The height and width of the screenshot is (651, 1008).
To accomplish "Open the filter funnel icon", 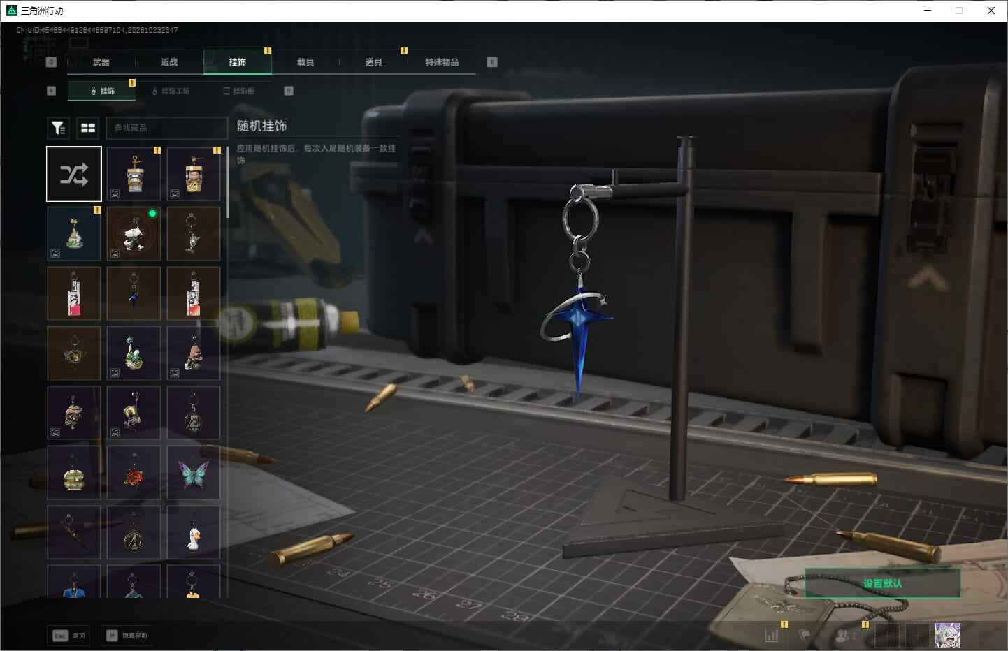I will click(58, 128).
